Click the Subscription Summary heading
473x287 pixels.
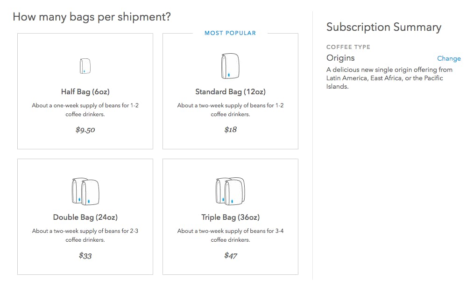coord(383,27)
